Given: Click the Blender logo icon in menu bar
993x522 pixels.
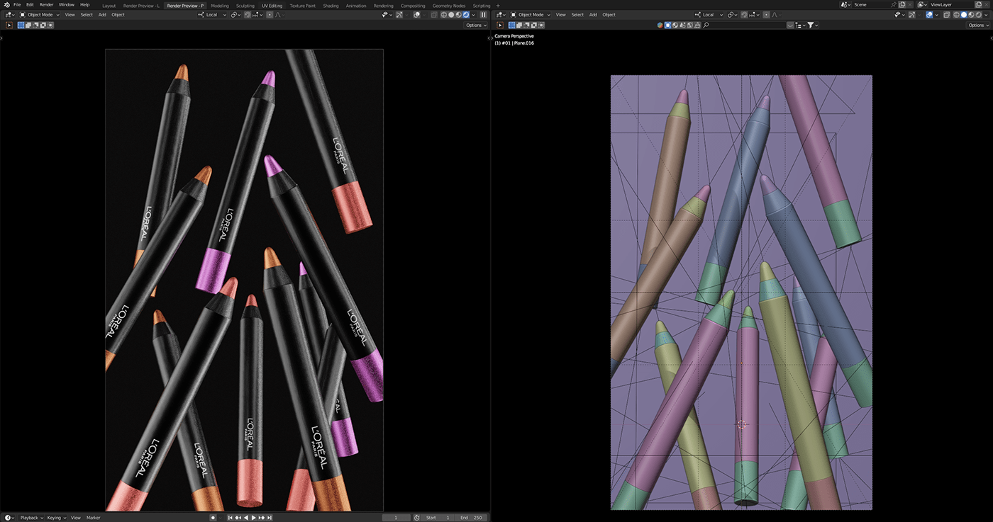Looking at the screenshot, I should 6,5.
